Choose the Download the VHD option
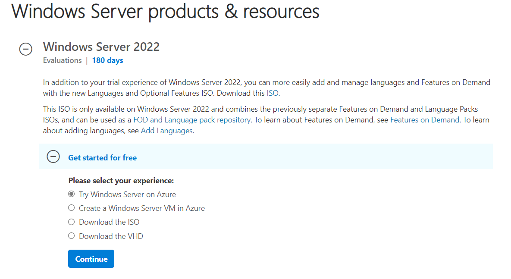Viewport: 511px width, 279px height. (x=72, y=235)
